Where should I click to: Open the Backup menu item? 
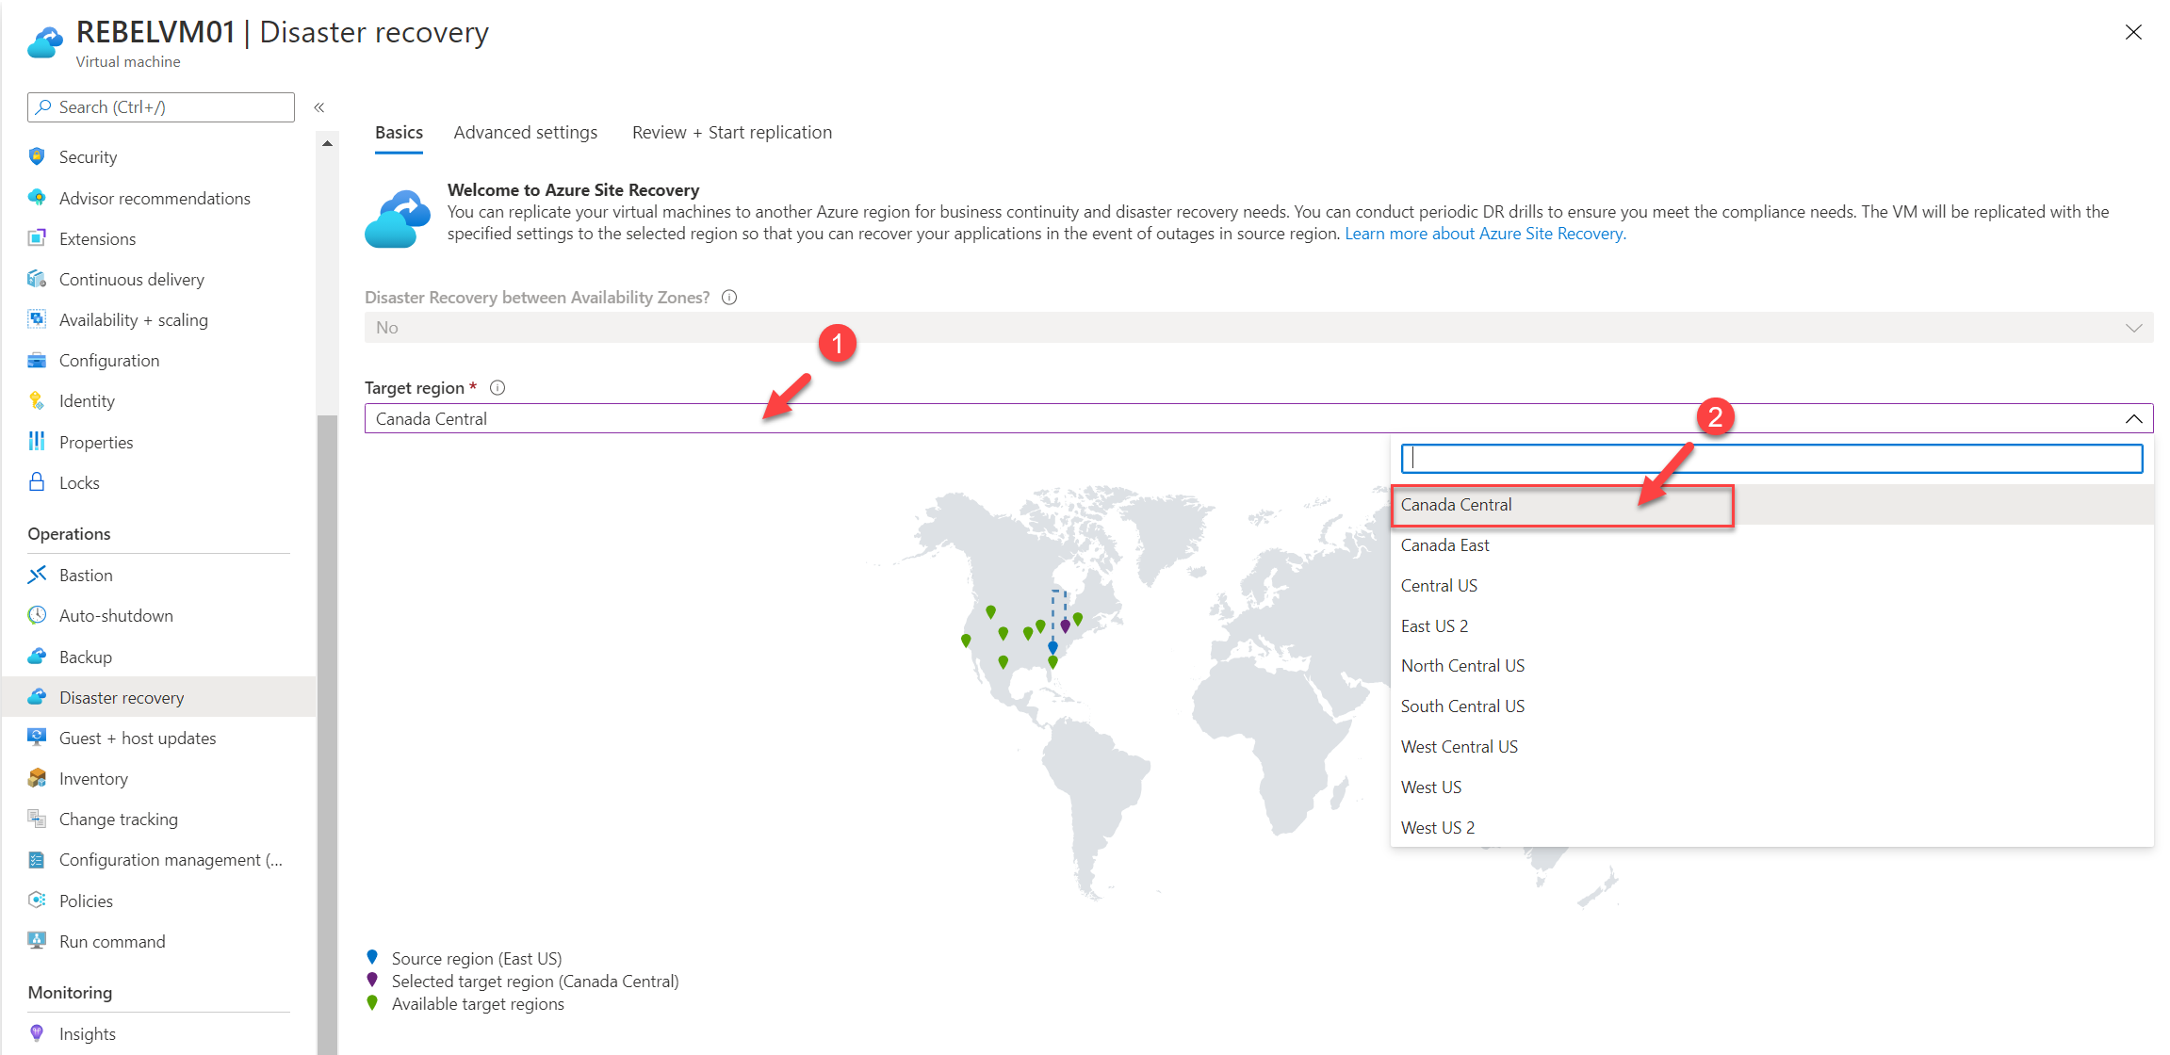tap(158, 657)
